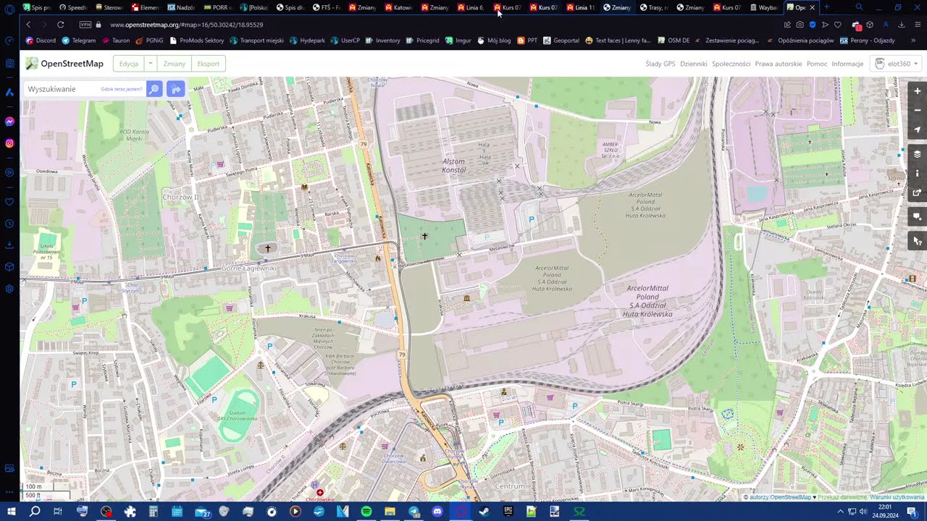Add a note to the map

[918, 216]
